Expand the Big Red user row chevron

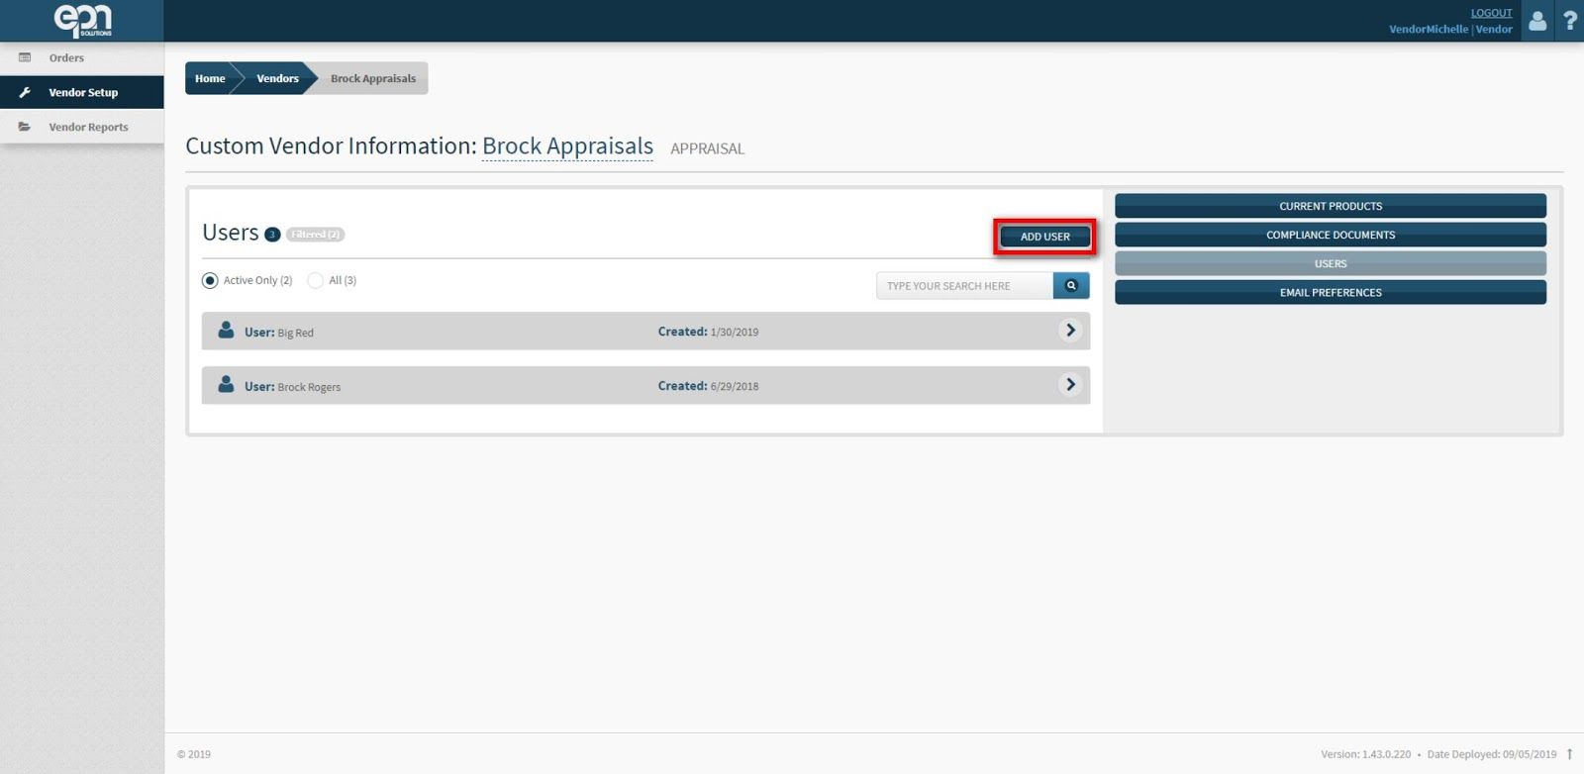[x=1070, y=331]
